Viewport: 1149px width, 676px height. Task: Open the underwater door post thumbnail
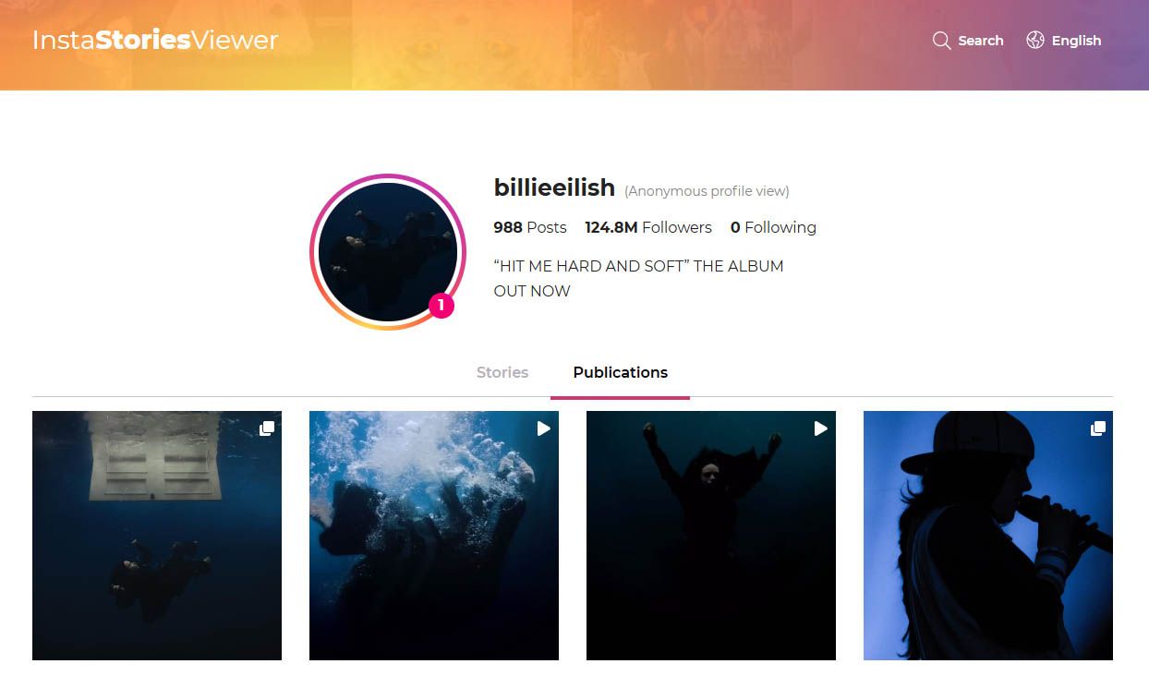[157, 536]
